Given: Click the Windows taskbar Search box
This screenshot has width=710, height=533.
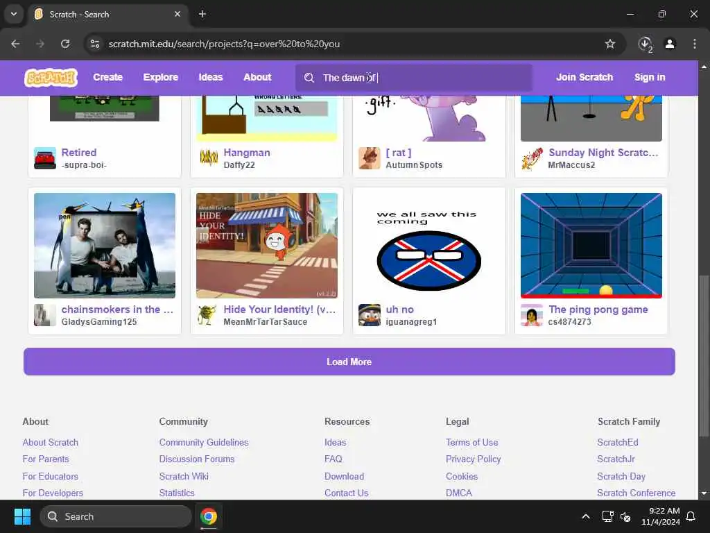Looking at the screenshot, I should click(x=116, y=516).
